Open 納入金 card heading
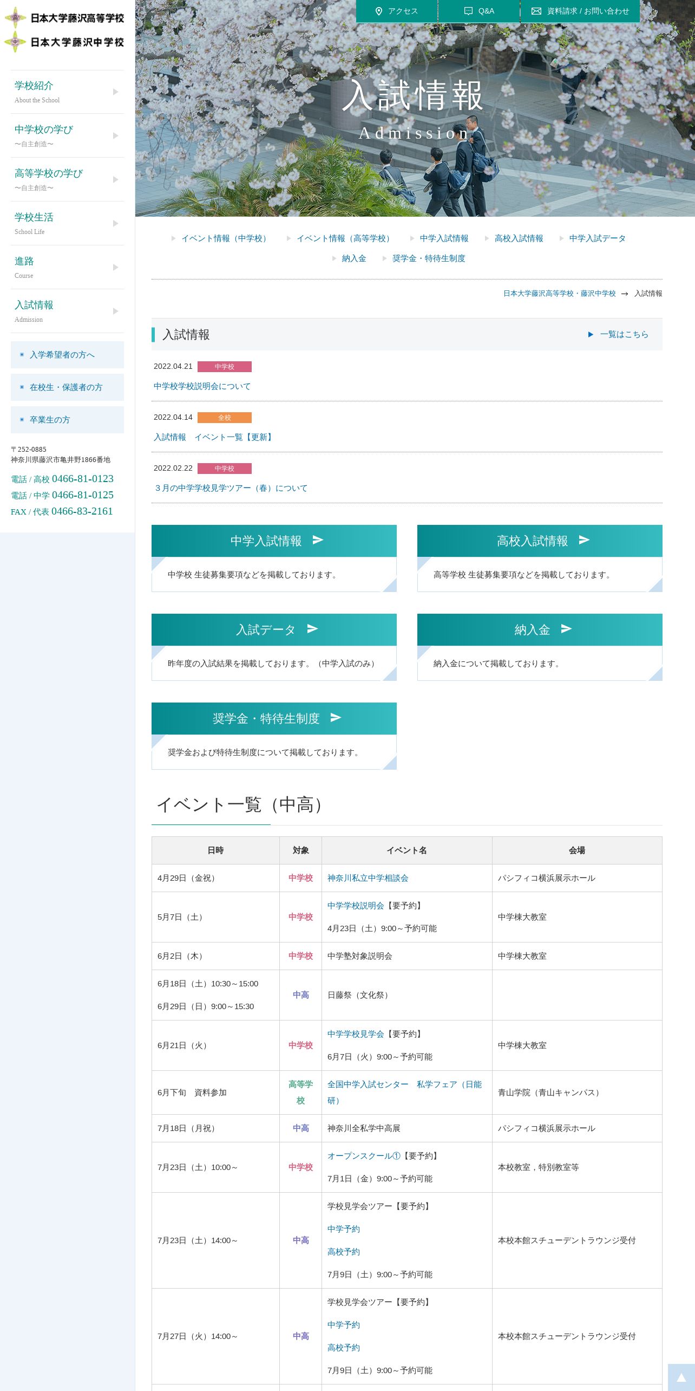 pos(540,629)
